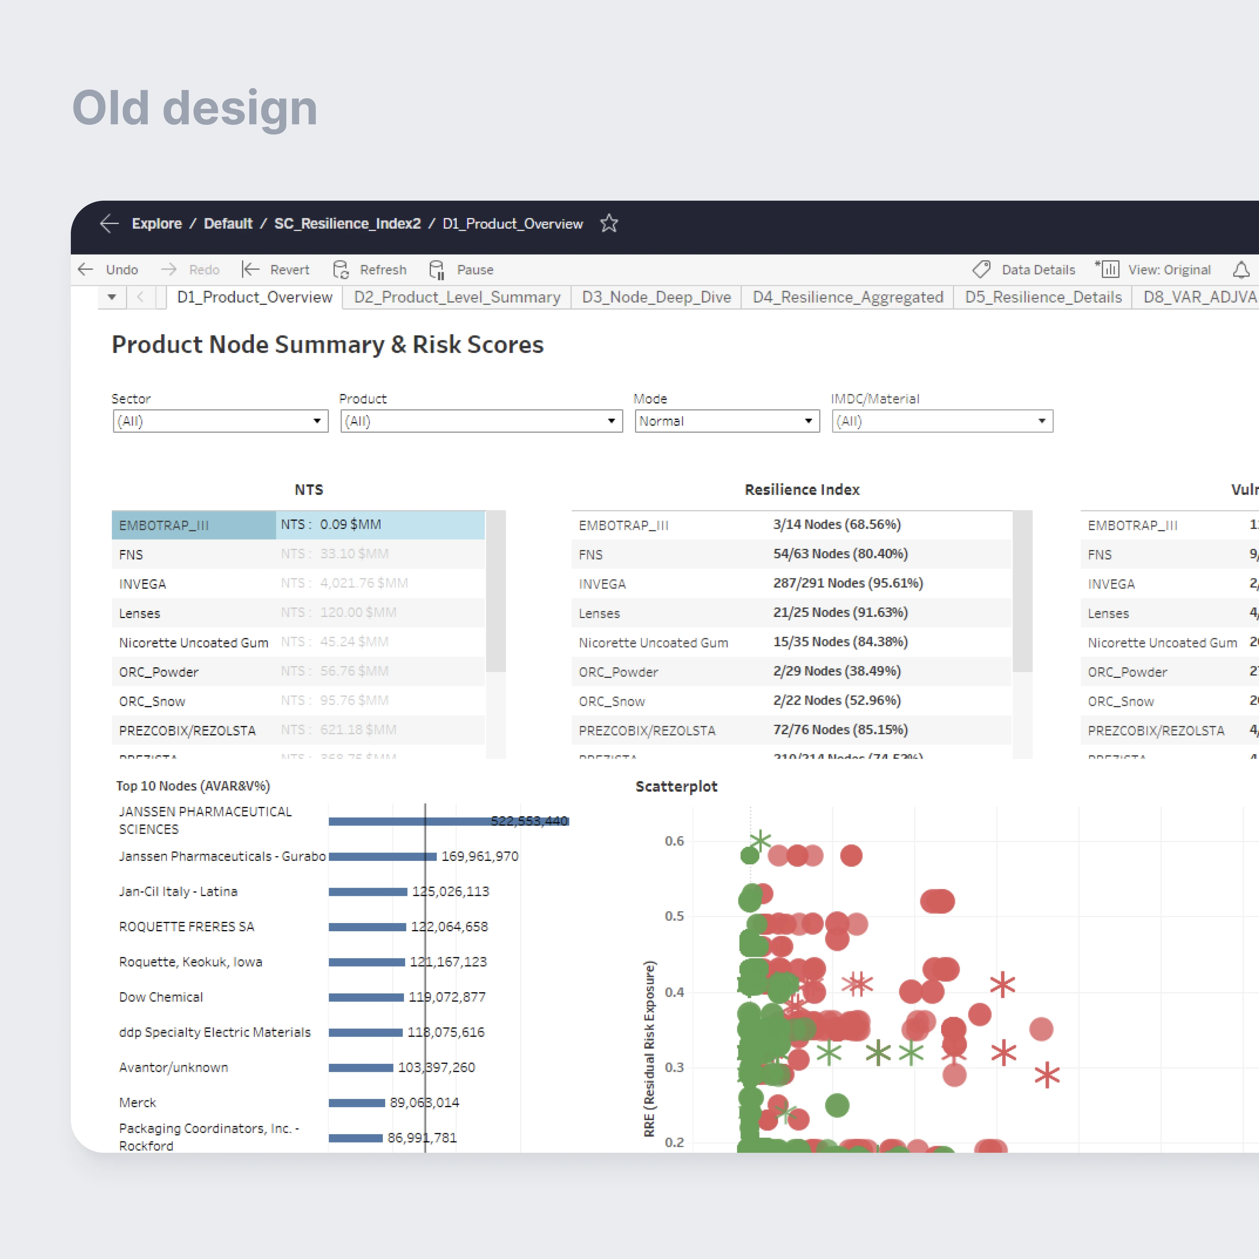Click the back arrow in header
This screenshot has width=1259, height=1259.
point(109,223)
